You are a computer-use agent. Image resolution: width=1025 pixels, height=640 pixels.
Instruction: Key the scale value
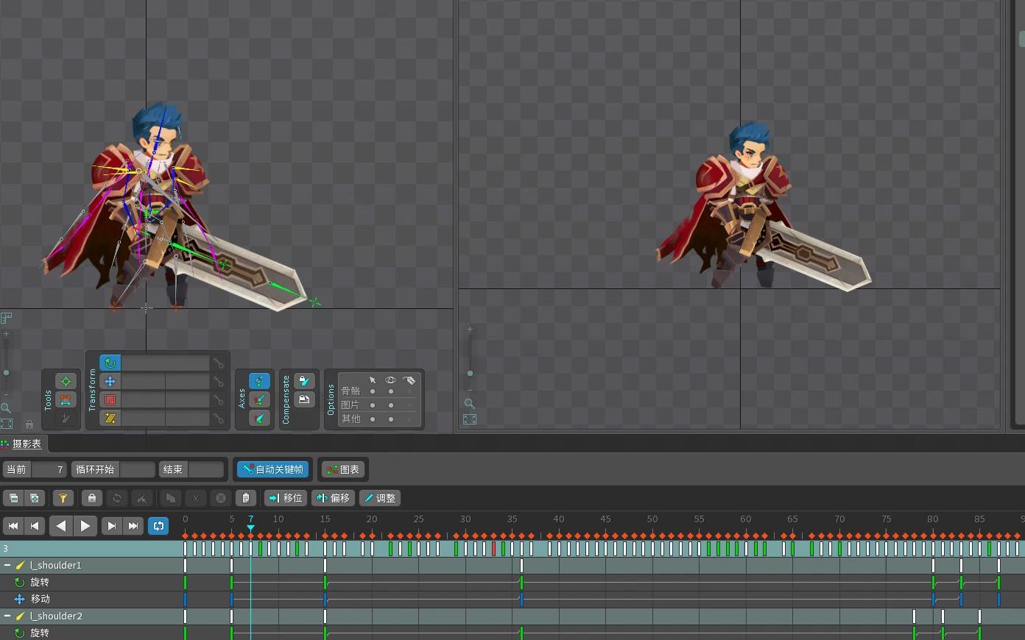(x=219, y=399)
